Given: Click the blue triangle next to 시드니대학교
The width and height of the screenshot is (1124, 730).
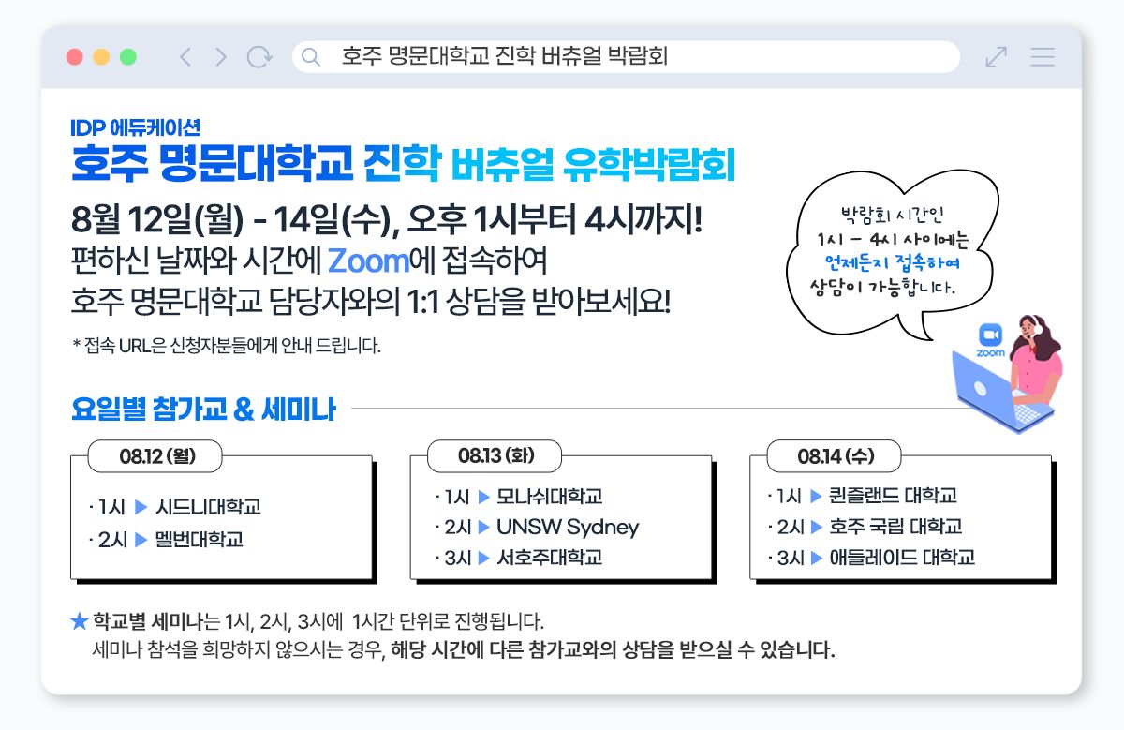Looking at the screenshot, I should click(x=141, y=507).
